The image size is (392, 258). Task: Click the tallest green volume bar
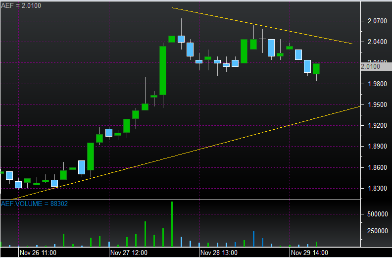(172, 224)
